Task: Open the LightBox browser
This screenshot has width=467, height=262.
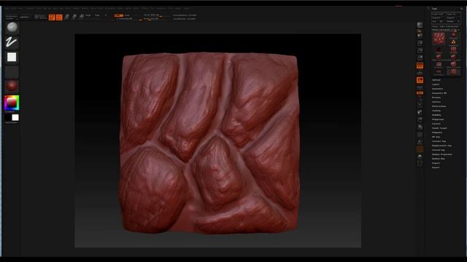Action: click(x=25, y=17)
